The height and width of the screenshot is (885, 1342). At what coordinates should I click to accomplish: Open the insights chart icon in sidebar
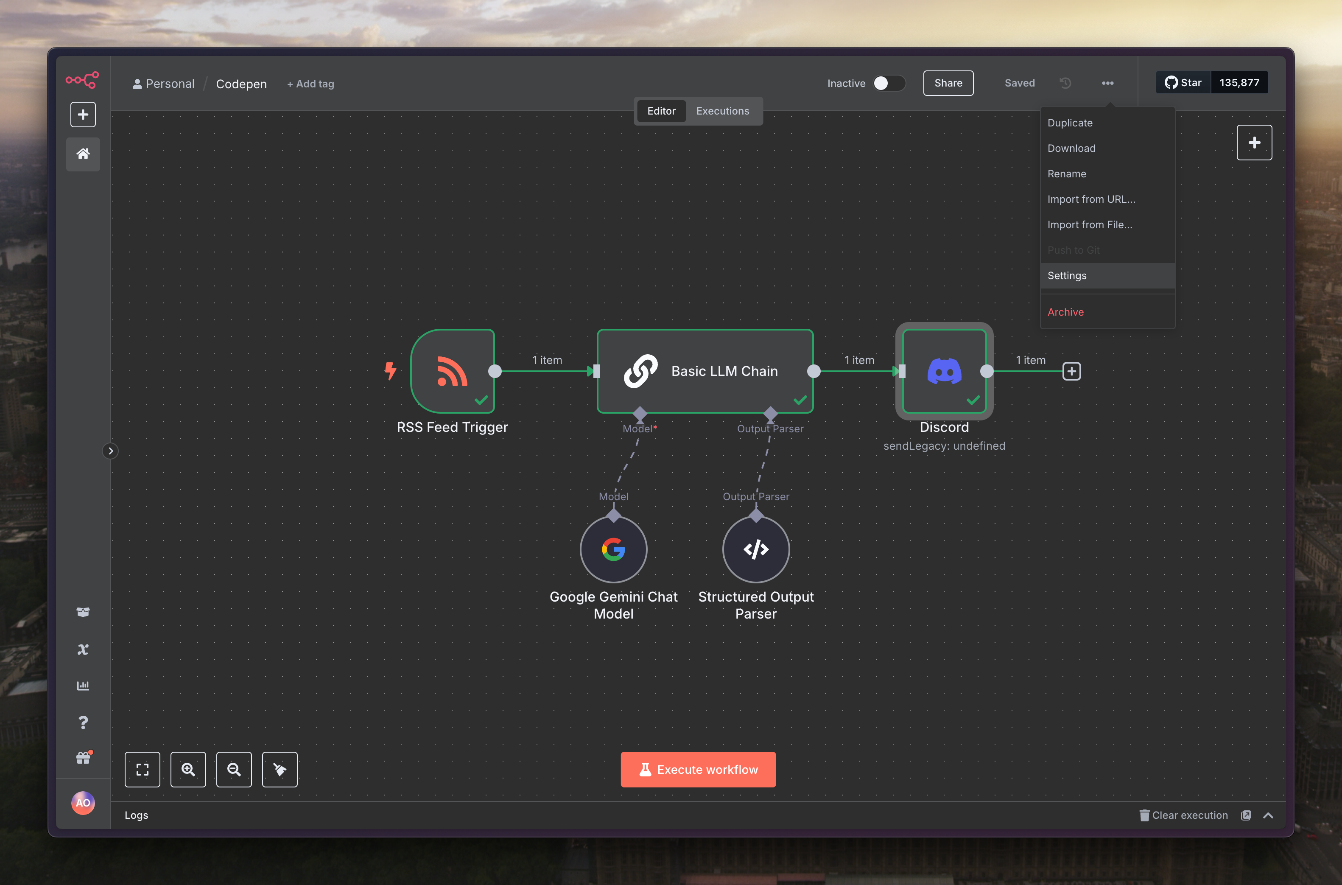[83, 686]
